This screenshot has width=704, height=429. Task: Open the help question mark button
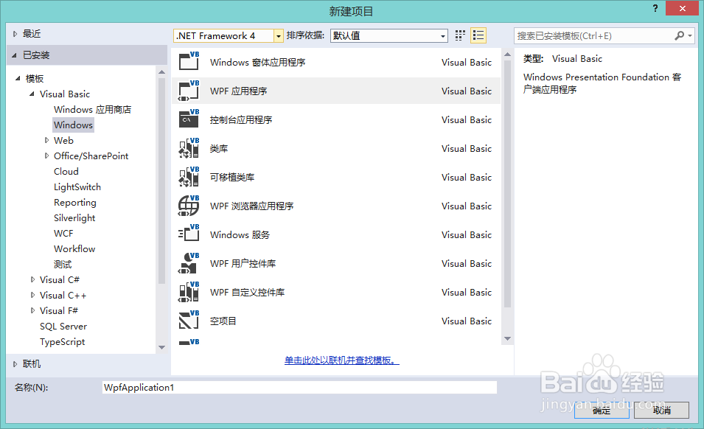coord(655,9)
